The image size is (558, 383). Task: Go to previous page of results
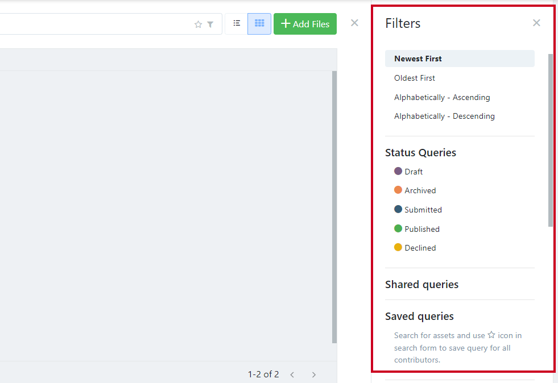pos(292,374)
